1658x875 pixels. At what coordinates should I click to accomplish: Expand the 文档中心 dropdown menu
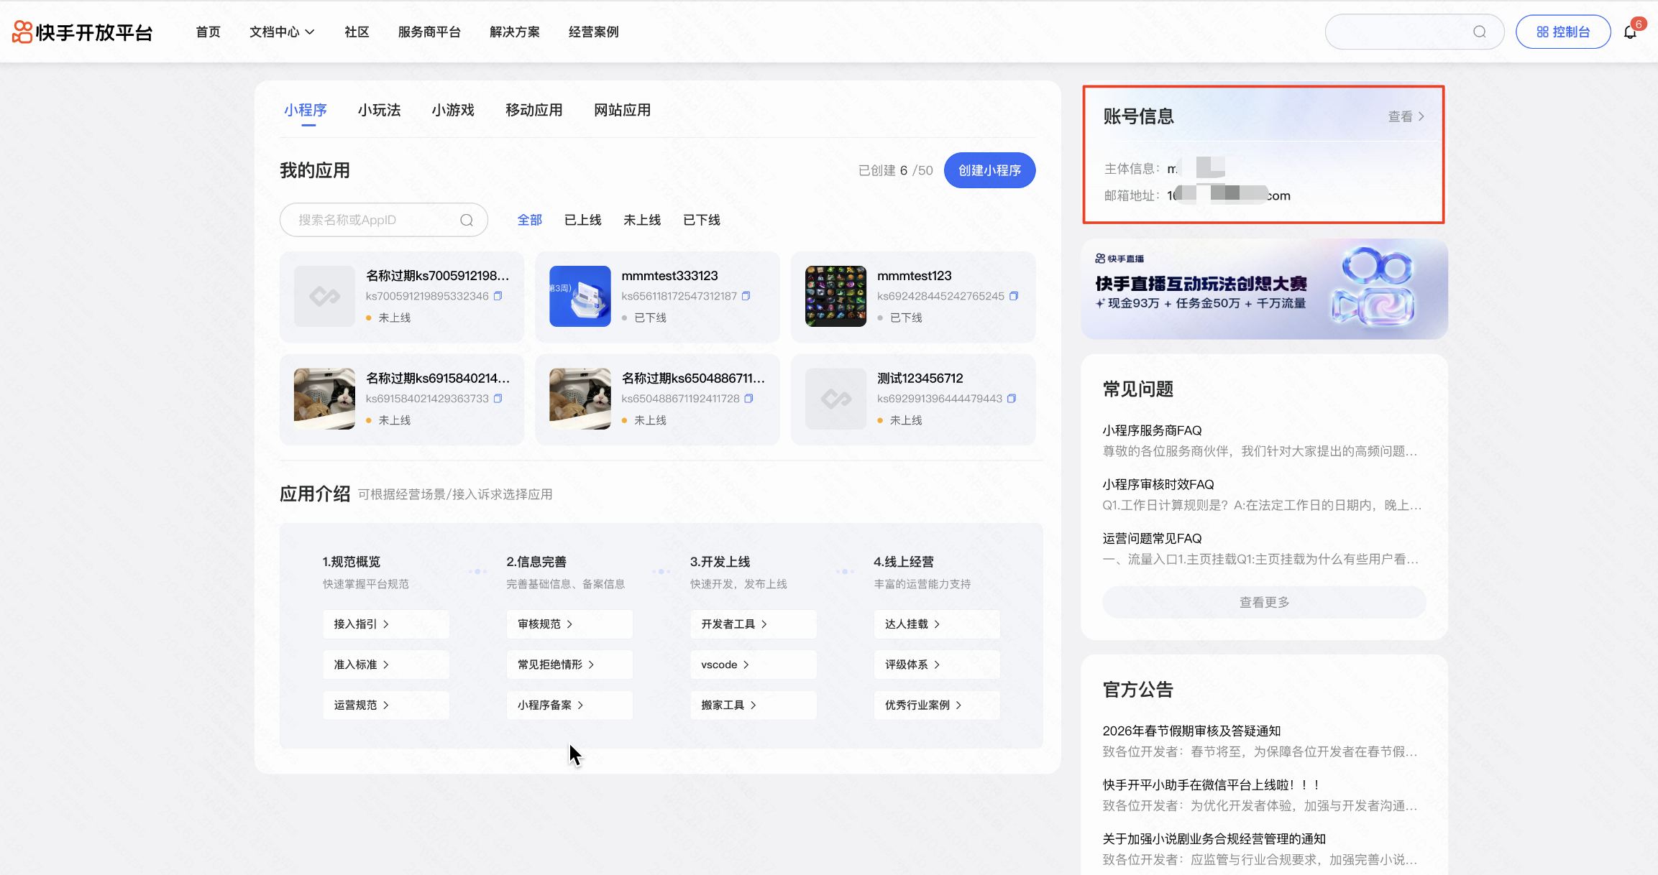281,32
